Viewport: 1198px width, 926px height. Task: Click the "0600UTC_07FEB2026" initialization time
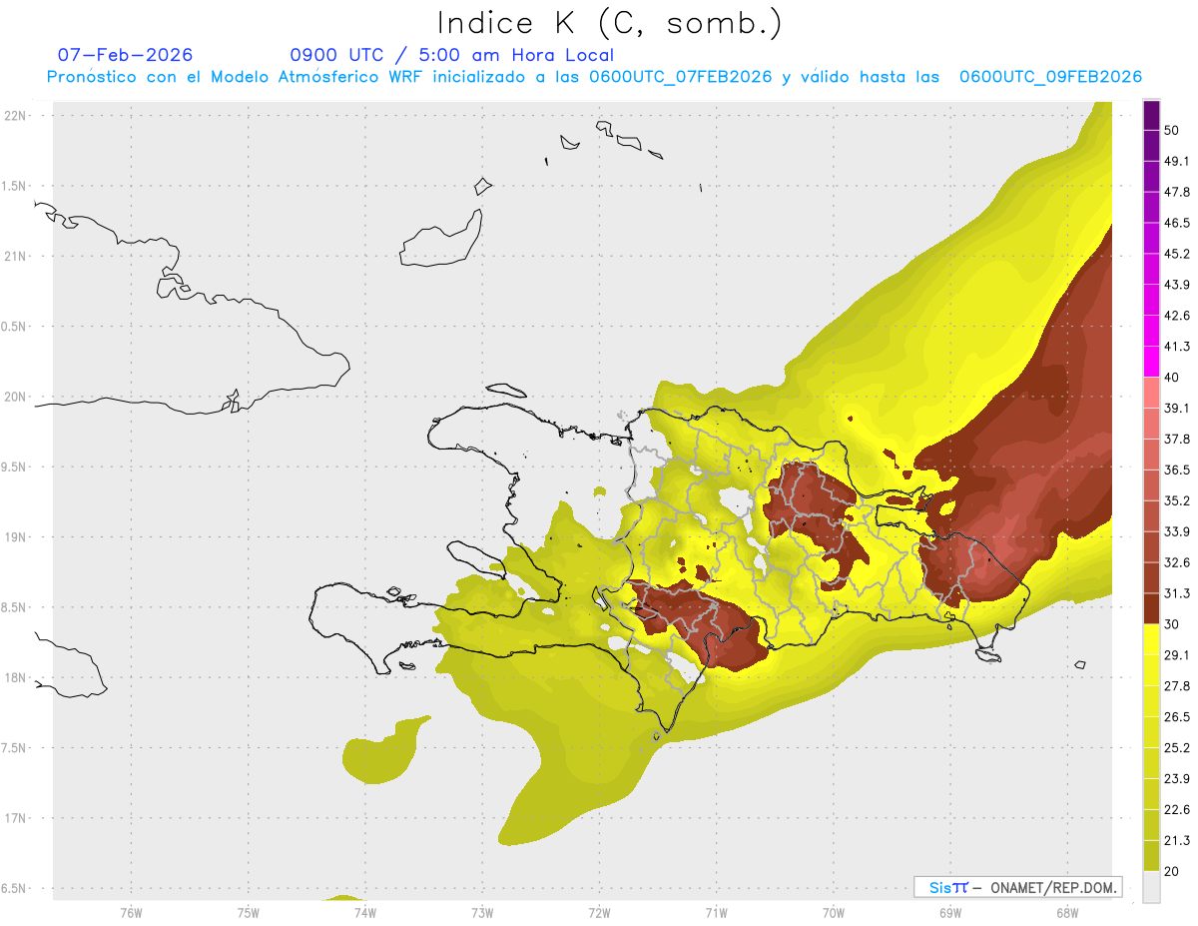681,77
